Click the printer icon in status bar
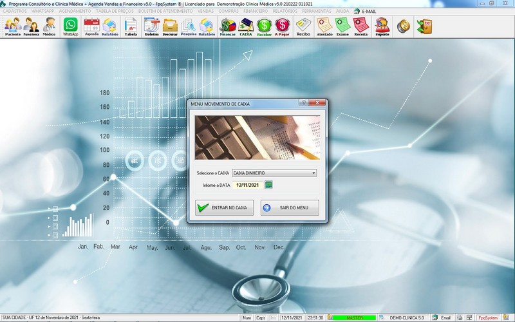The width and height of the screenshot is (515, 322). (x=460, y=317)
